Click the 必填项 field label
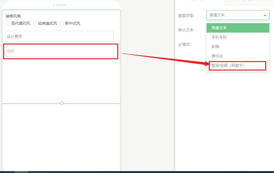 point(185,45)
